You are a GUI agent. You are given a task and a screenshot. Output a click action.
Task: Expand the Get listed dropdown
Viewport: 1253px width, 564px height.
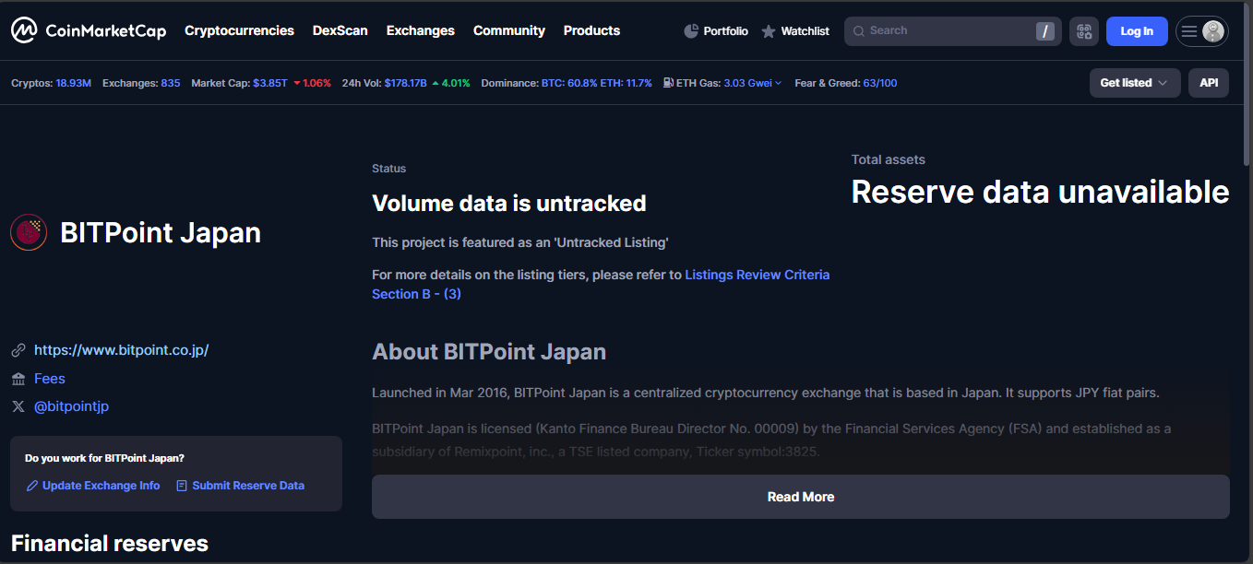(x=1134, y=83)
